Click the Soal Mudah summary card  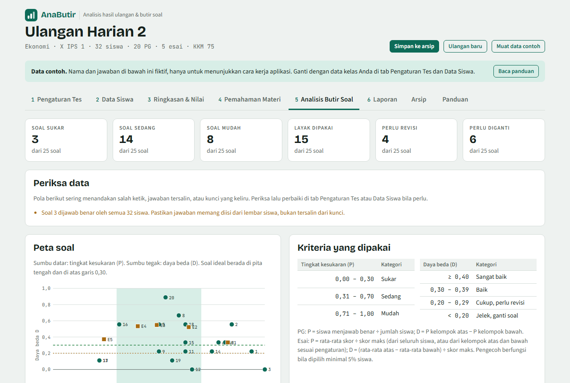click(x=241, y=140)
